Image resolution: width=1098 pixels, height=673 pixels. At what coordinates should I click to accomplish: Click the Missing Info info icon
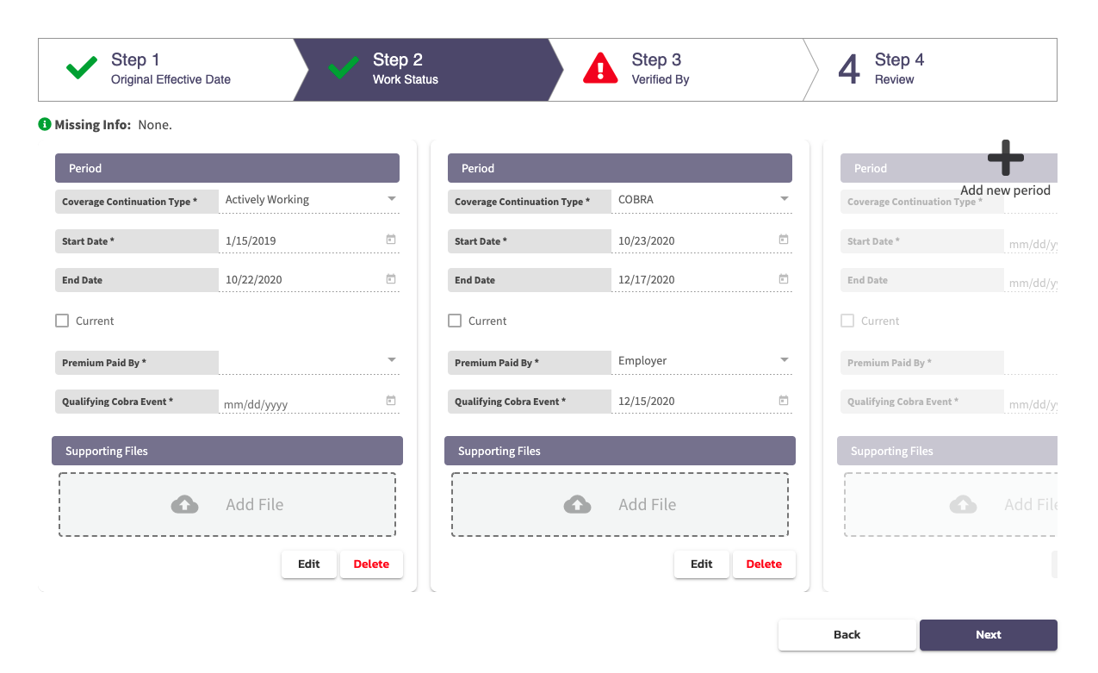click(x=44, y=123)
